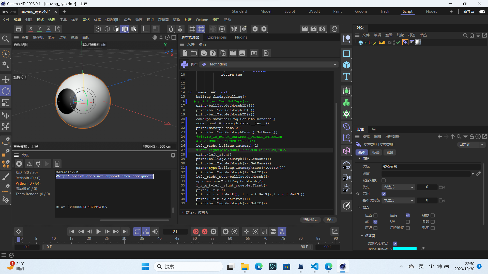Go to start of animation
This screenshot has height=274, width=488.
pyautogui.click(x=72, y=231)
